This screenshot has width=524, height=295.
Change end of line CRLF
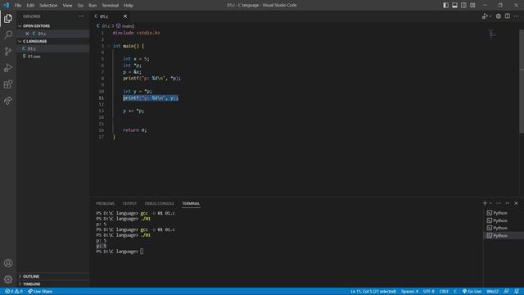point(444,292)
